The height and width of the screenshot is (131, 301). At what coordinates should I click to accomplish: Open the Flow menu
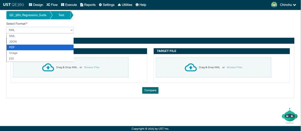coord(52,5)
